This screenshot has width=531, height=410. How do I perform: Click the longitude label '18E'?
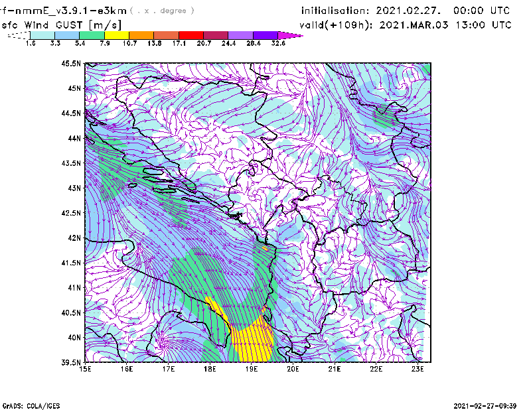(x=210, y=369)
